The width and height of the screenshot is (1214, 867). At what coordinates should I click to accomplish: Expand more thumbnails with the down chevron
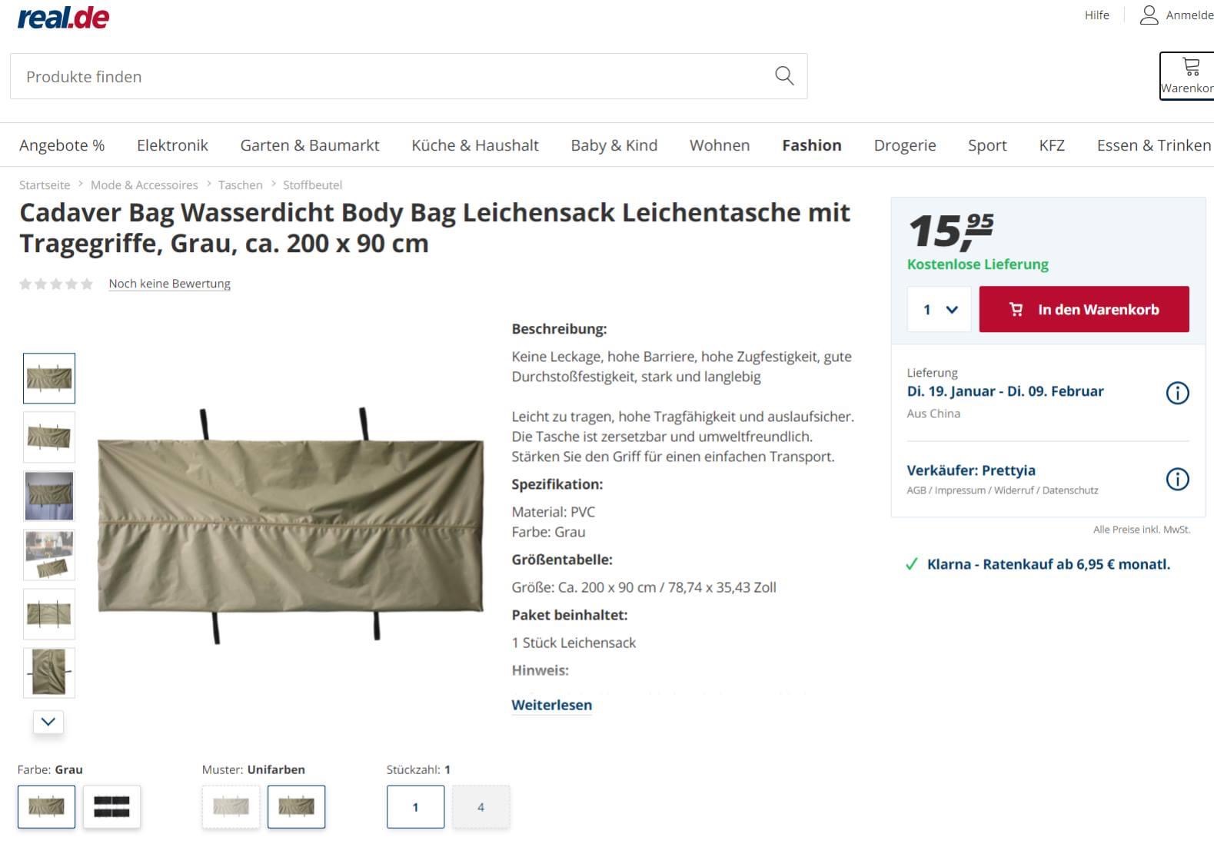[x=48, y=721]
